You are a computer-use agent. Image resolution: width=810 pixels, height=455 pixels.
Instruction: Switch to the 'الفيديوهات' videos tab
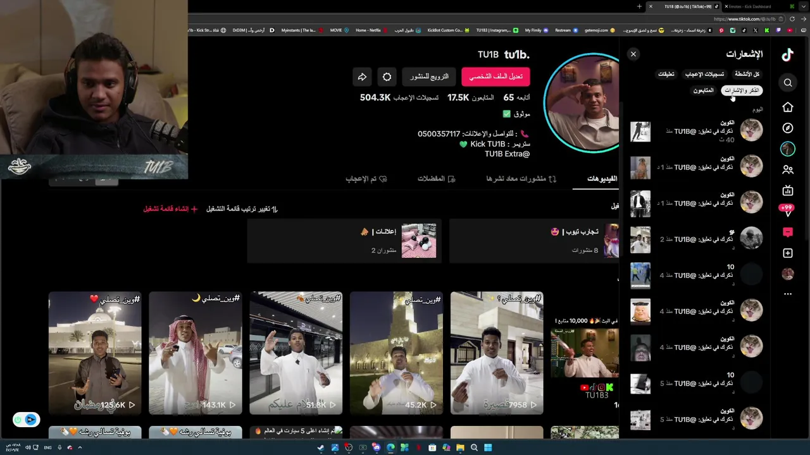tap(601, 179)
